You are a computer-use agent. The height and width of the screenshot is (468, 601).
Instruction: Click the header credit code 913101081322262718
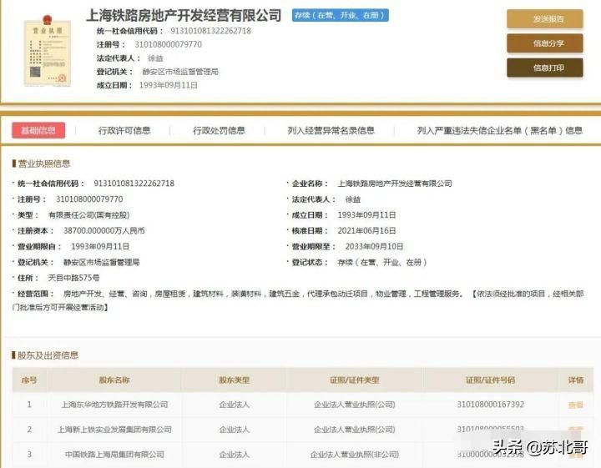[x=210, y=31]
